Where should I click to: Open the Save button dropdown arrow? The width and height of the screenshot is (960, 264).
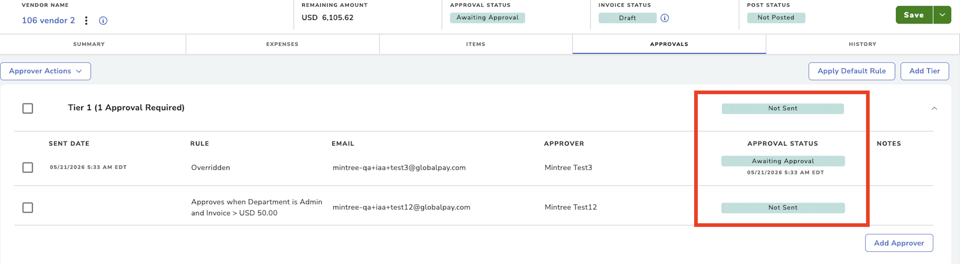(942, 15)
